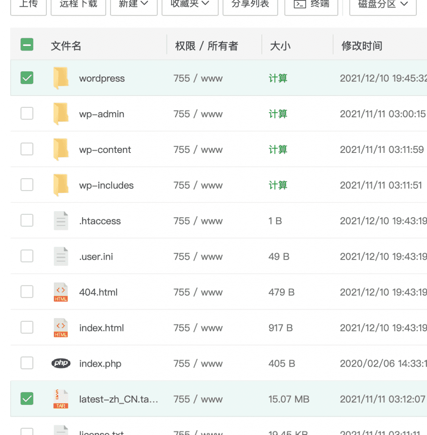
Task: Click the 15.07 MB size value
Action: click(289, 399)
